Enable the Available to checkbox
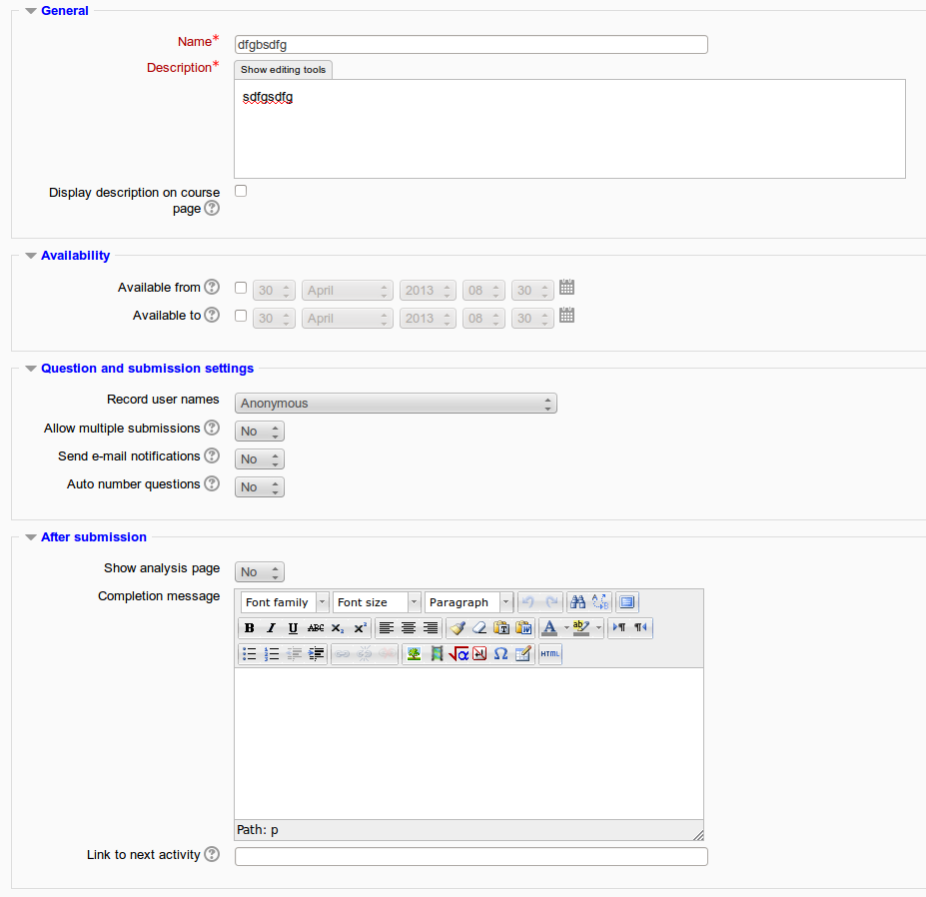The width and height of the screenshot is (926, 897). [x=241, y=316]
